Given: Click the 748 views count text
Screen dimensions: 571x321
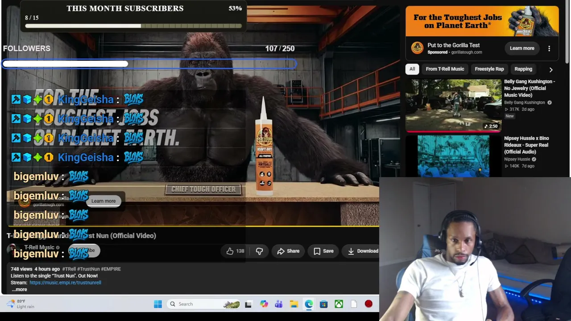Looking at the screenshot, I should pyautogui.click(x=21, y=269).
